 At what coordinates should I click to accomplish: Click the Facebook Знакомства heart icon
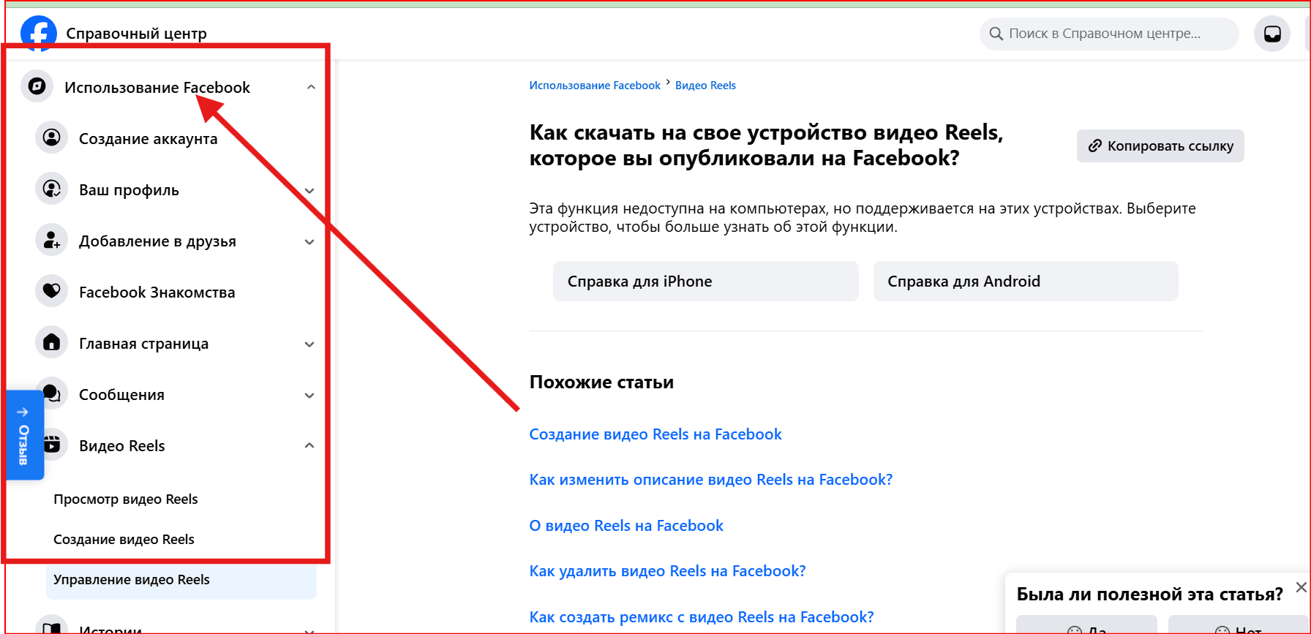point(52,291)
